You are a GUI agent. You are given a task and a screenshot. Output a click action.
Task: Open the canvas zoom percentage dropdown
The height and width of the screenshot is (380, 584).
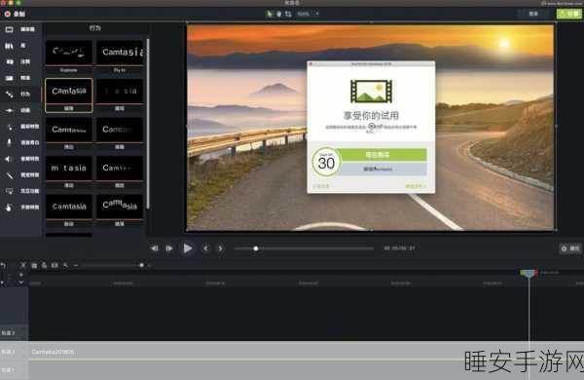[309, 14]
